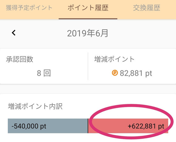Select the 承認回数 label
The height and width of the screenshot is (142, 176).
(20, 59)
